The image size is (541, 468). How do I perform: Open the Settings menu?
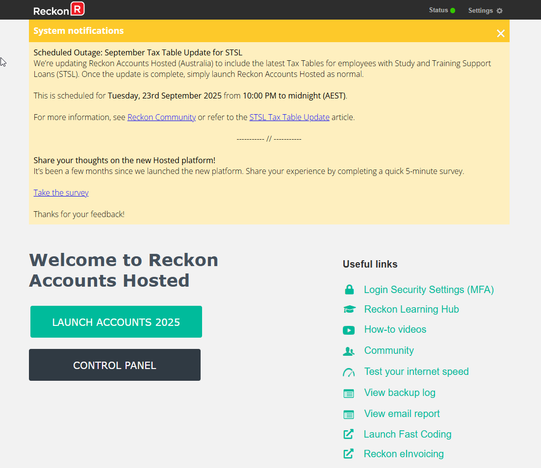485,11
